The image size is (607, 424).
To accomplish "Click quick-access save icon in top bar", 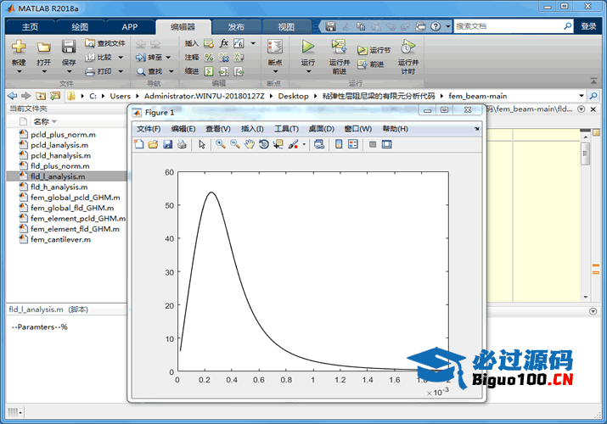I will click(x=330, y=26).
